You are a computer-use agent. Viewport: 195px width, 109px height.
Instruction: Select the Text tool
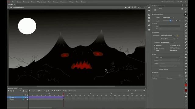(186, 27)
